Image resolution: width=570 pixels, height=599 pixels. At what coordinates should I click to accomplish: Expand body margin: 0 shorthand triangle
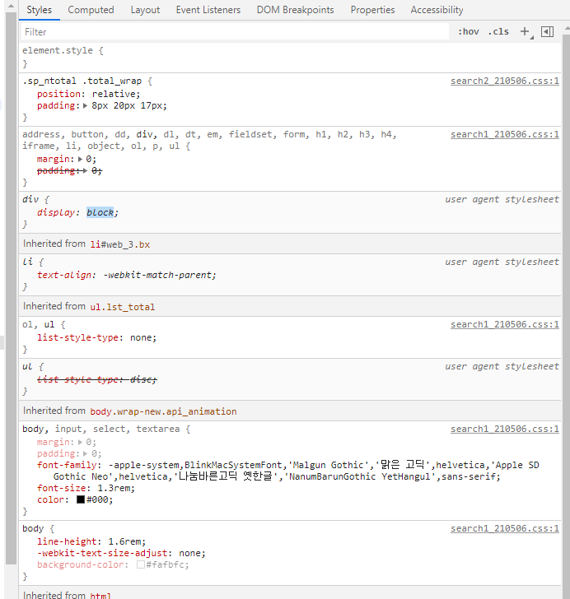point(81,442)
